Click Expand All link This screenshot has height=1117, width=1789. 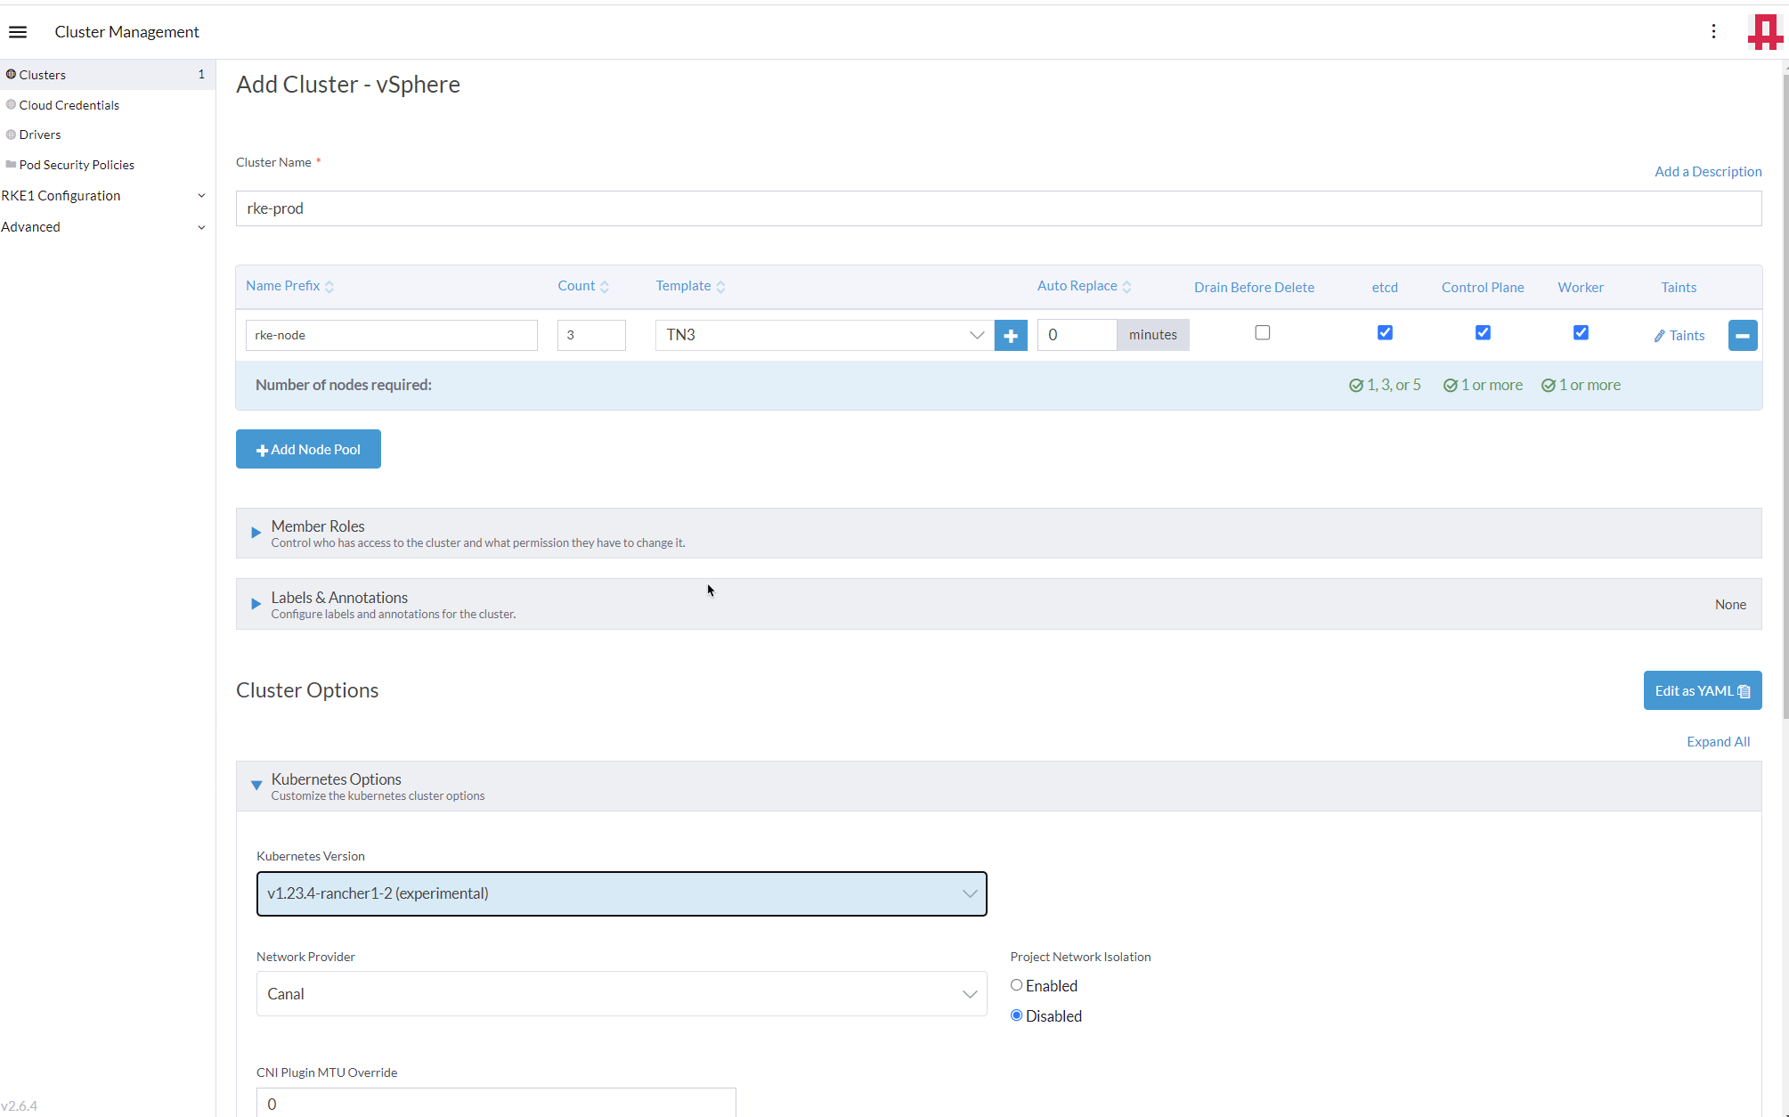coord(1718,742)
